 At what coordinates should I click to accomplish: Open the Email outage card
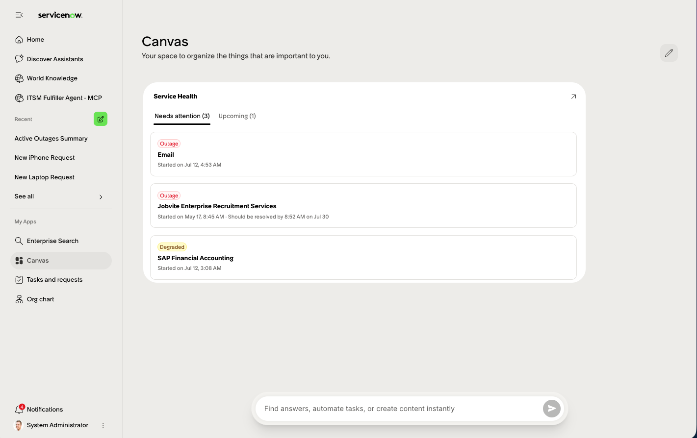363,154
